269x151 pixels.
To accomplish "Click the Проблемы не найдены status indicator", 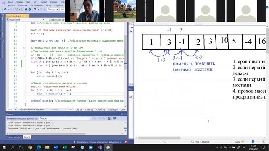I will (x=32, y=109).
